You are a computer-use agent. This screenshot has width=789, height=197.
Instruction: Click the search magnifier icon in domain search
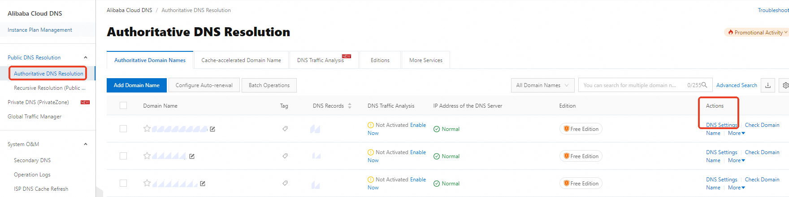(704, 85)
